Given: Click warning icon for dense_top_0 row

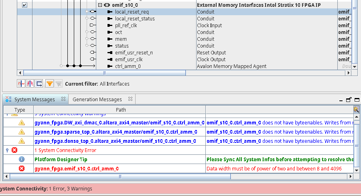Looking at the screenshot, I should point(22,141).
